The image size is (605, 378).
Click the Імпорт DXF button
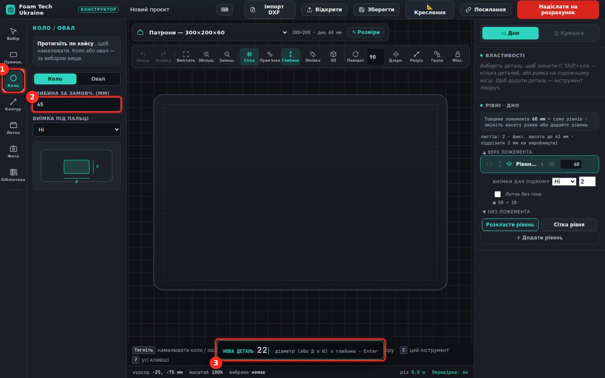(270, 10)
